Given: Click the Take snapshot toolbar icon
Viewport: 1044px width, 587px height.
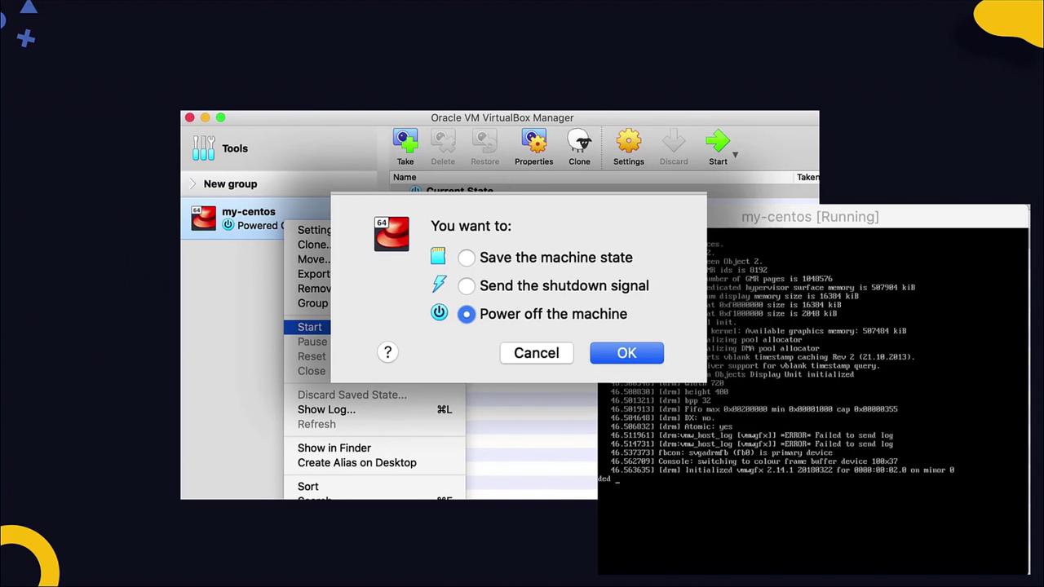Looking at the screenshot, I should point(405,141).
